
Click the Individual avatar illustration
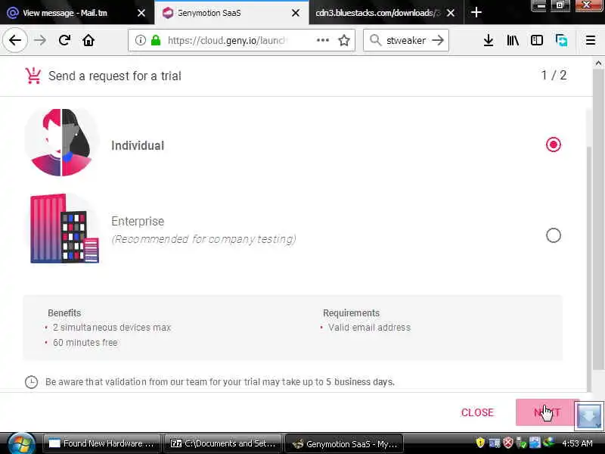[x=61, y=142]
